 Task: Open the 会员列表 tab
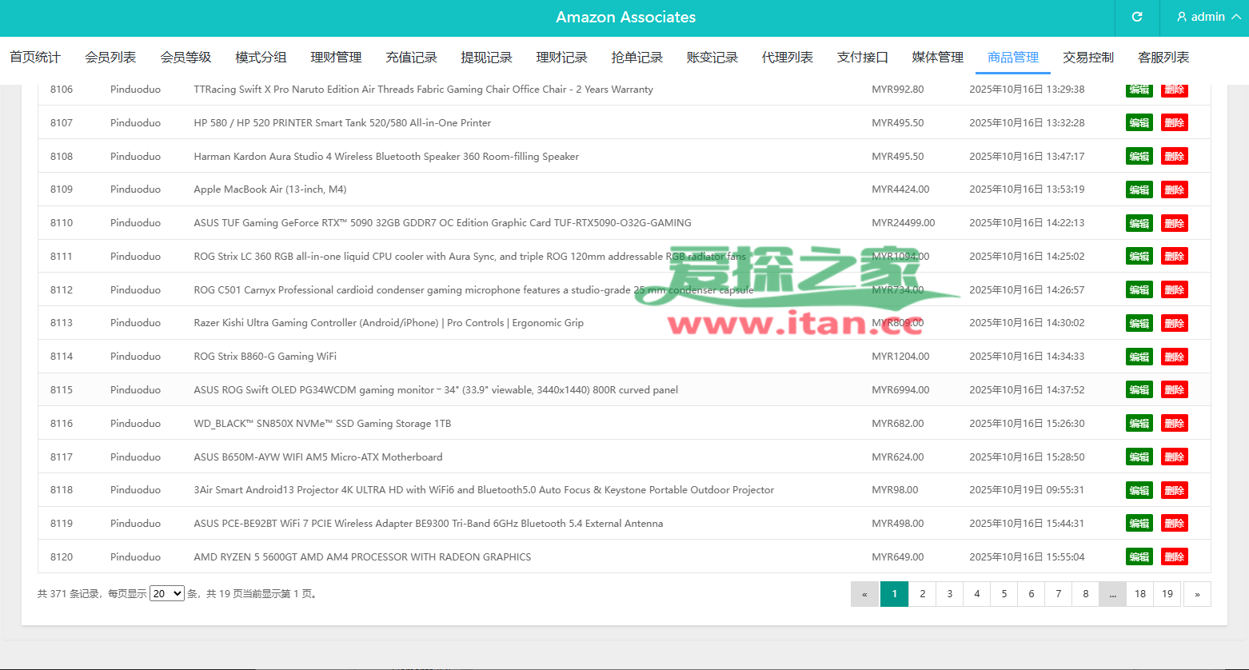click(x=110, y=58)
